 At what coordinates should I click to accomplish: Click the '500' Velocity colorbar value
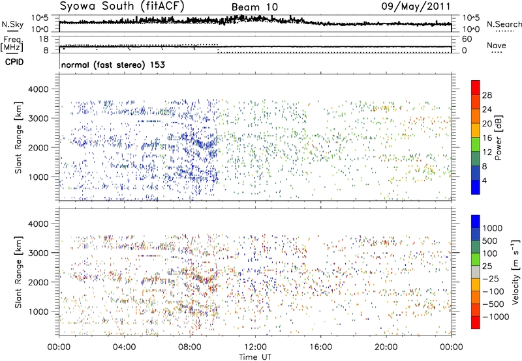[490, 241]
